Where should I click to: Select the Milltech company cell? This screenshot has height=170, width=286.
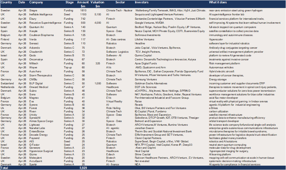coord(34,63)
